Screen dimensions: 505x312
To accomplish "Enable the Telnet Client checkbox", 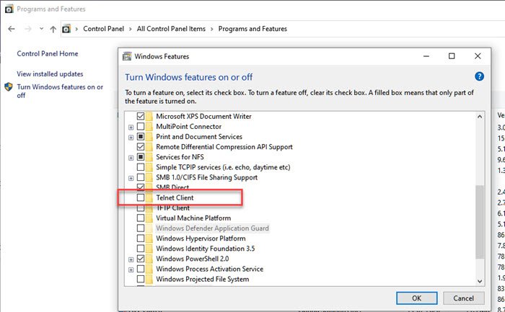I will 141,197.
